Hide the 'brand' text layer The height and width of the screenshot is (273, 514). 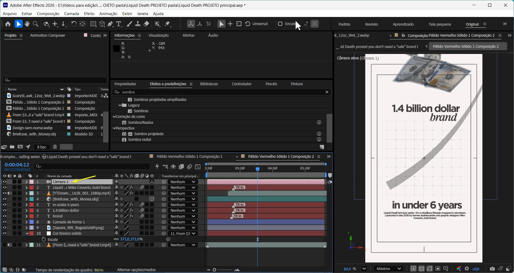click(x=4, y=216)
